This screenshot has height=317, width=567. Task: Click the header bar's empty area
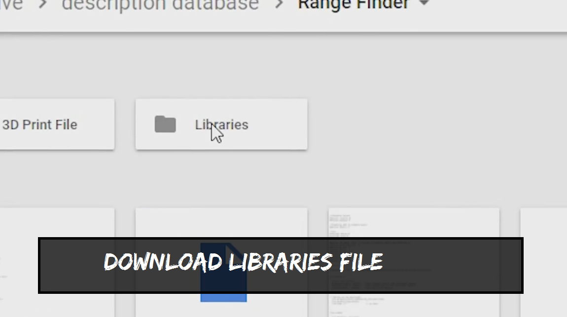click(x=499, y=14)
